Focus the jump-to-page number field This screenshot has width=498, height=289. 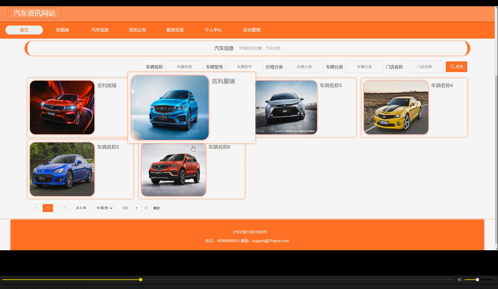[136, 208]
